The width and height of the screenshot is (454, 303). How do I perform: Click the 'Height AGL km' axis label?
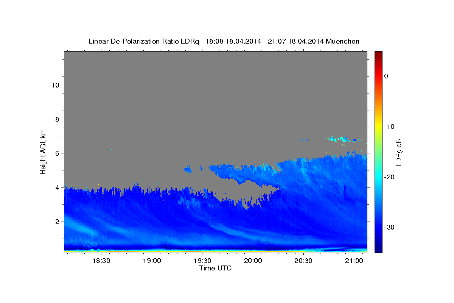[43, 151]
